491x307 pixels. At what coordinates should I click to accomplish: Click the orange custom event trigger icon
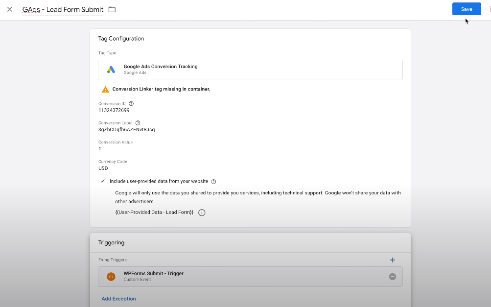coord(111,277)
